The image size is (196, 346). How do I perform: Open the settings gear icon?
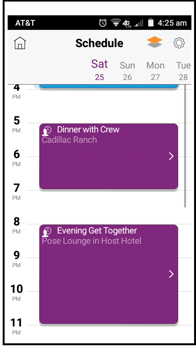point(179,43)
